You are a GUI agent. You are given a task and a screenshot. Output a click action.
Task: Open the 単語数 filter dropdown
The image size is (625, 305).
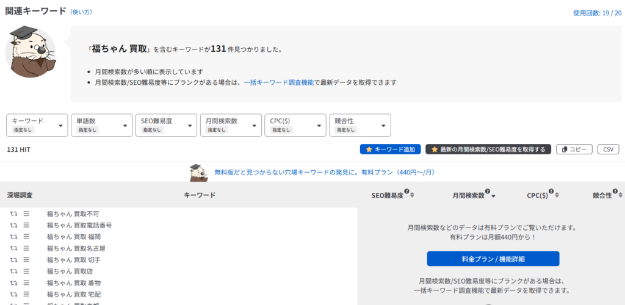102,125
